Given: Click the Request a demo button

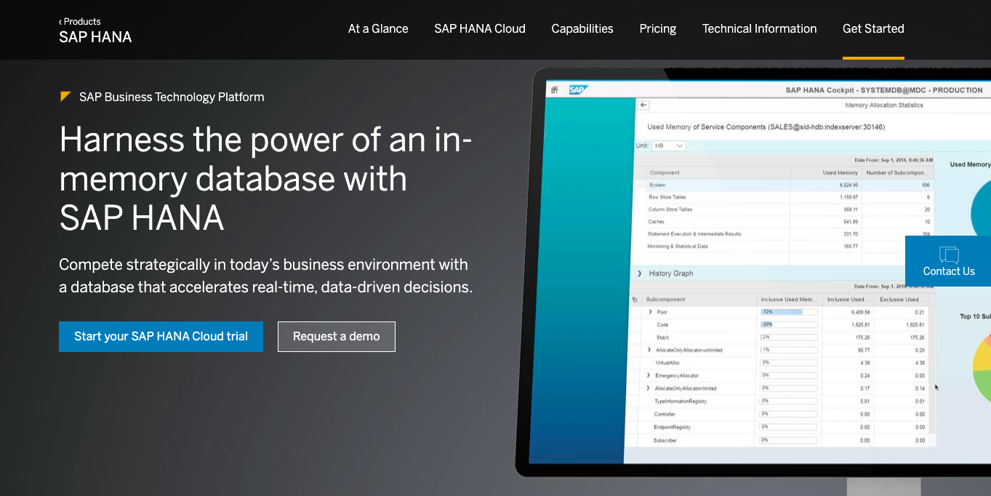Looking at the screenshot, I should point(337,337).
